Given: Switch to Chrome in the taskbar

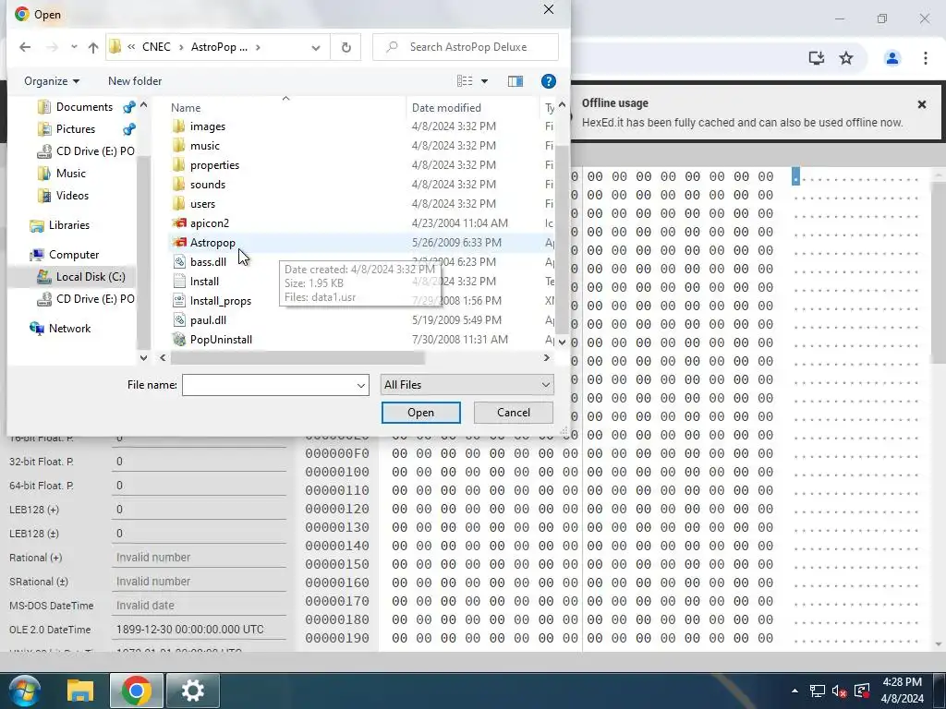Looking at the screenshot, I should [137, 691].
